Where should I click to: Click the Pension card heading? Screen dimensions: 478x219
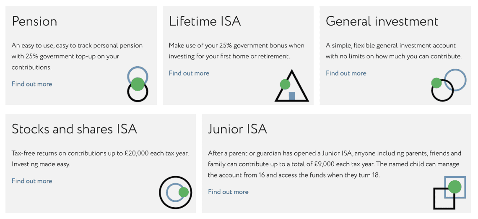[34, 21]
